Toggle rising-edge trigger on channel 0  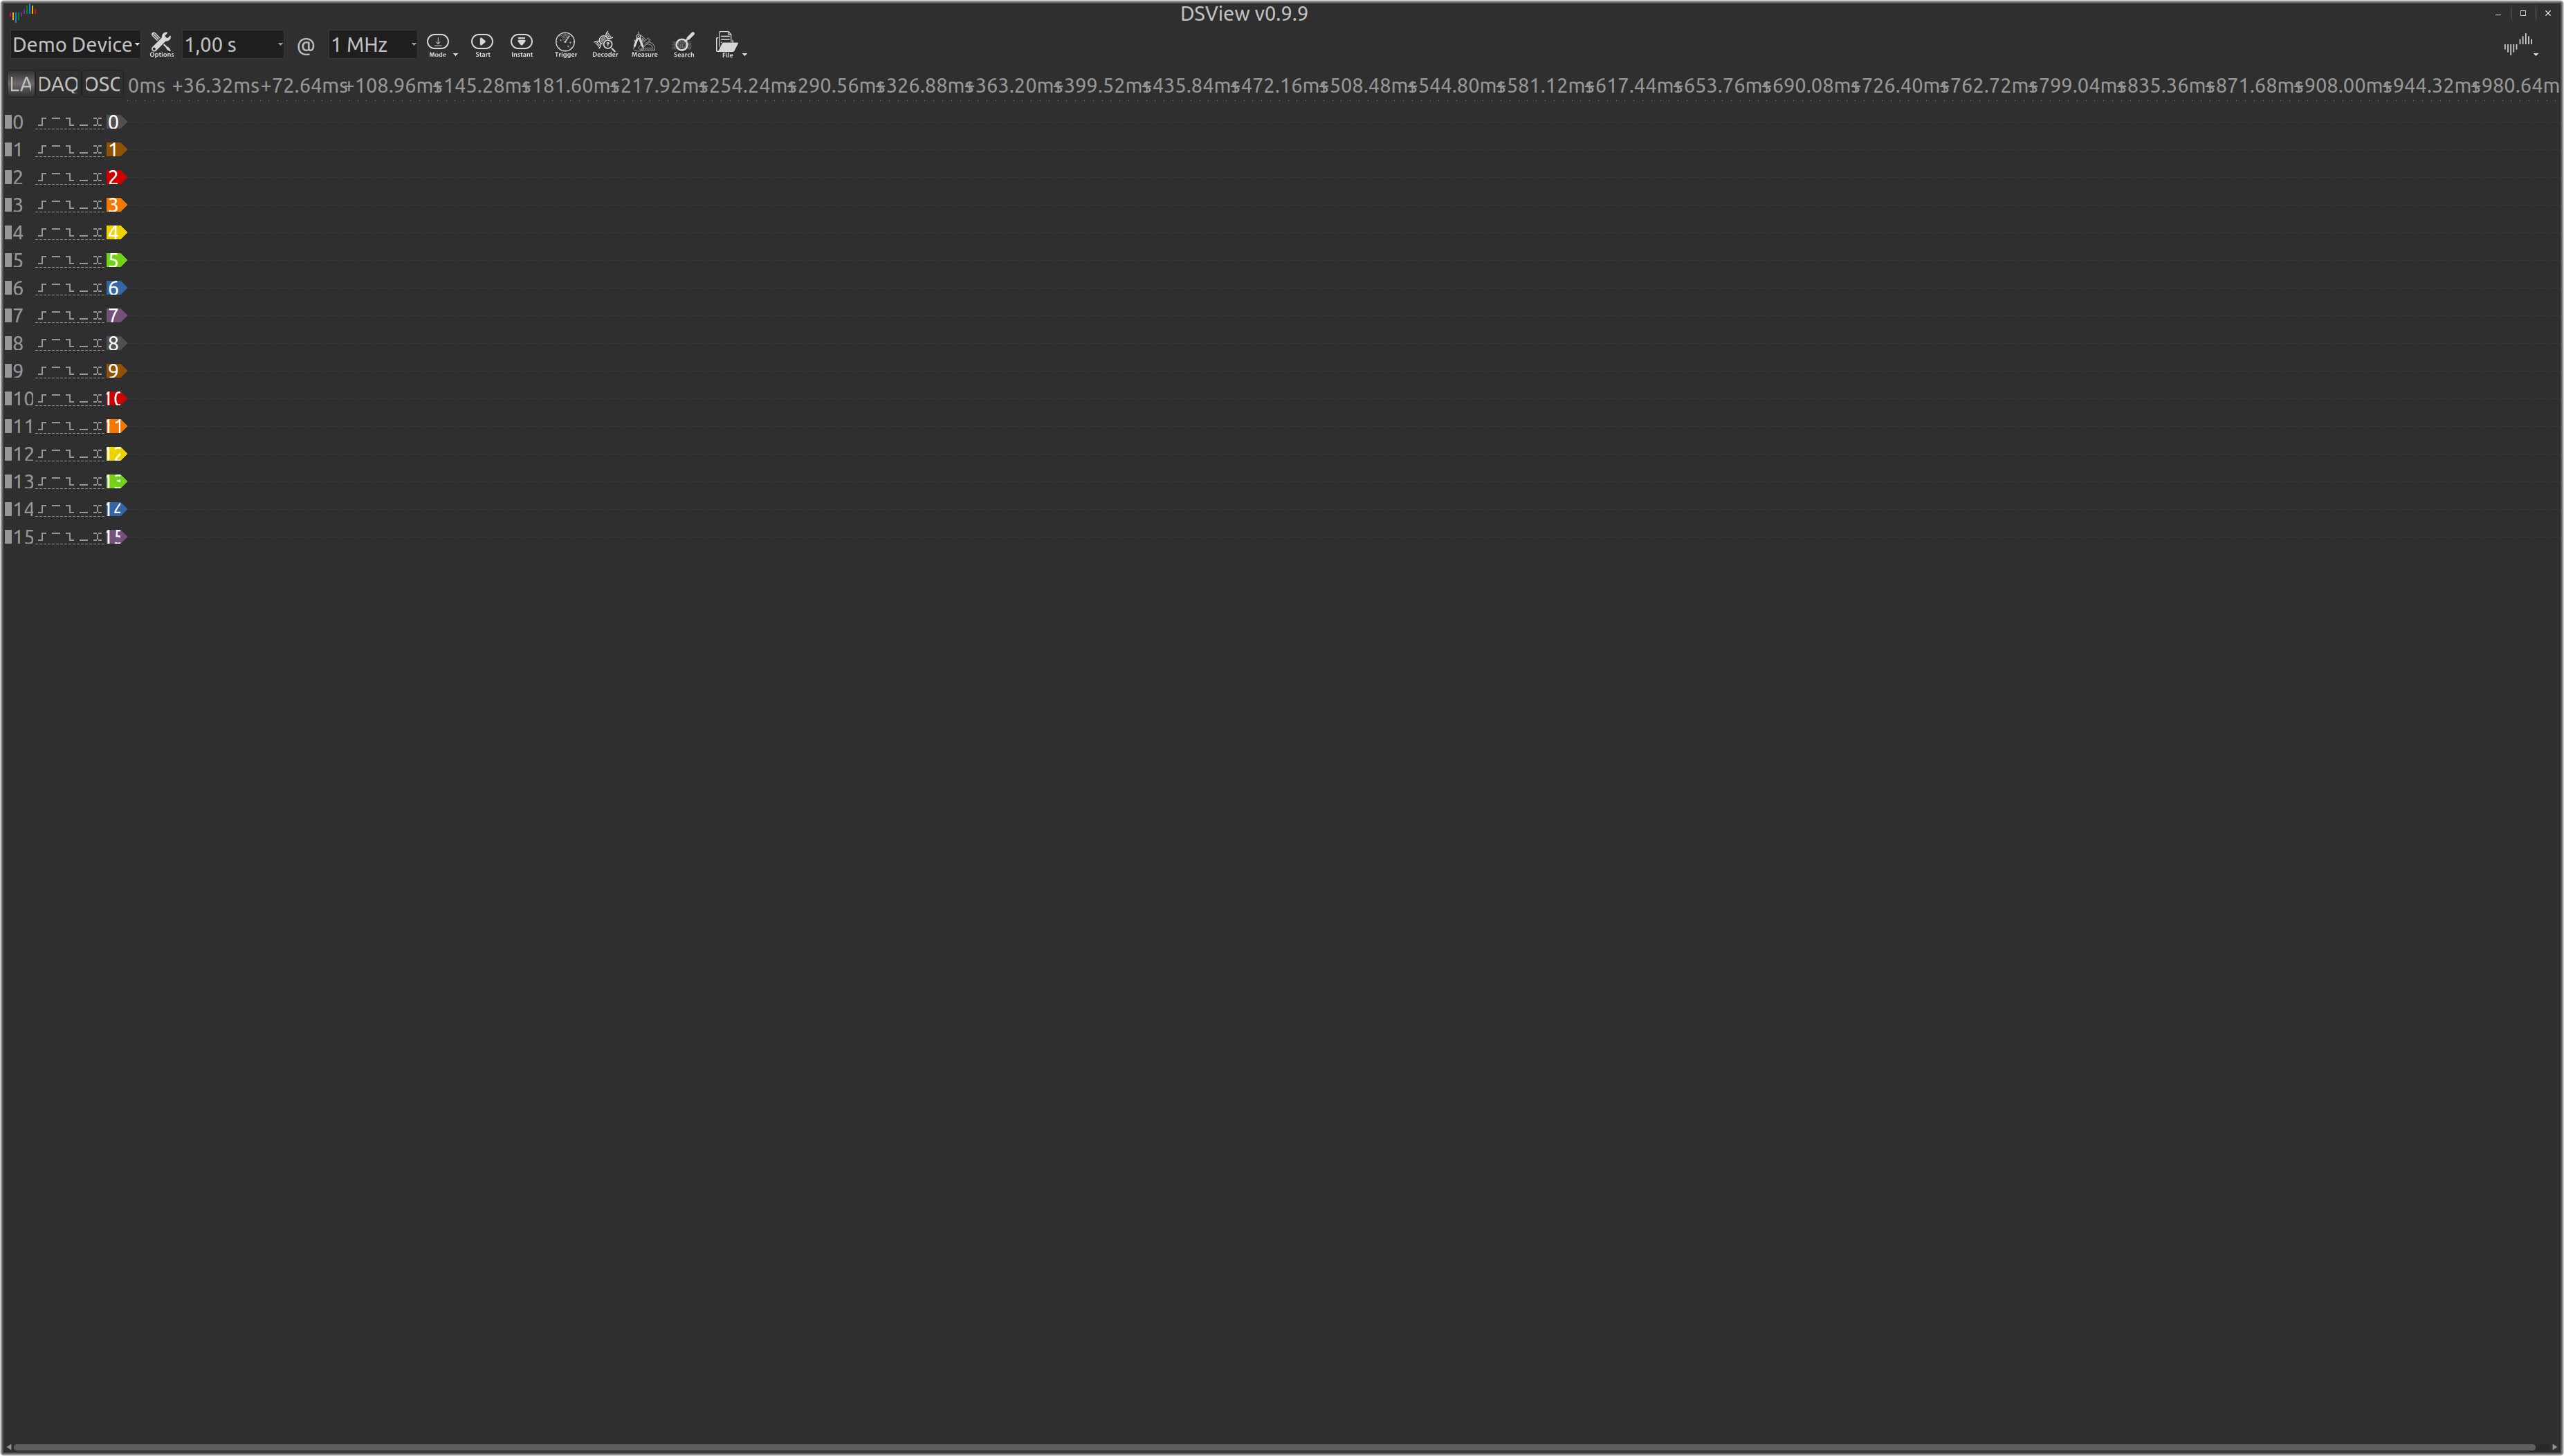pyautogui.click(x=41, y=122)
